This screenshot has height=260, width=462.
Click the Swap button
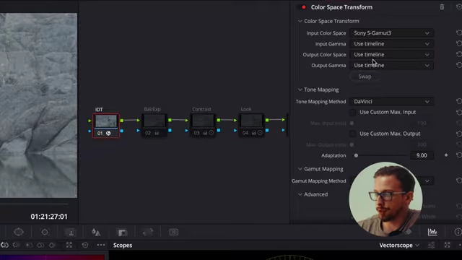coord(365,77)
